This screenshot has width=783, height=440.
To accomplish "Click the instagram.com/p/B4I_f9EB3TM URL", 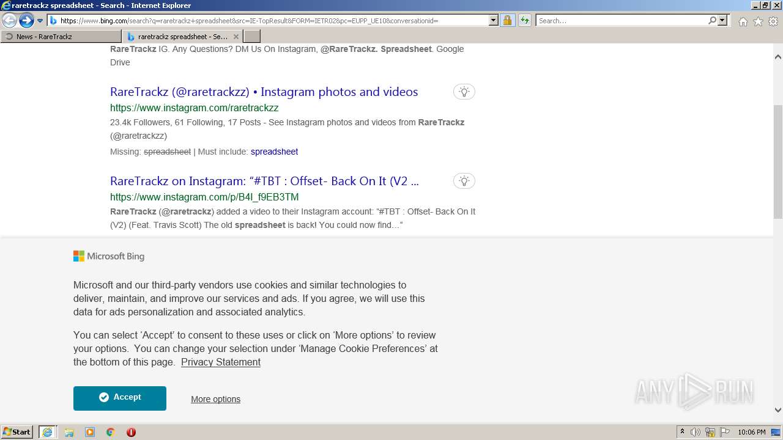I will (204, 197).
